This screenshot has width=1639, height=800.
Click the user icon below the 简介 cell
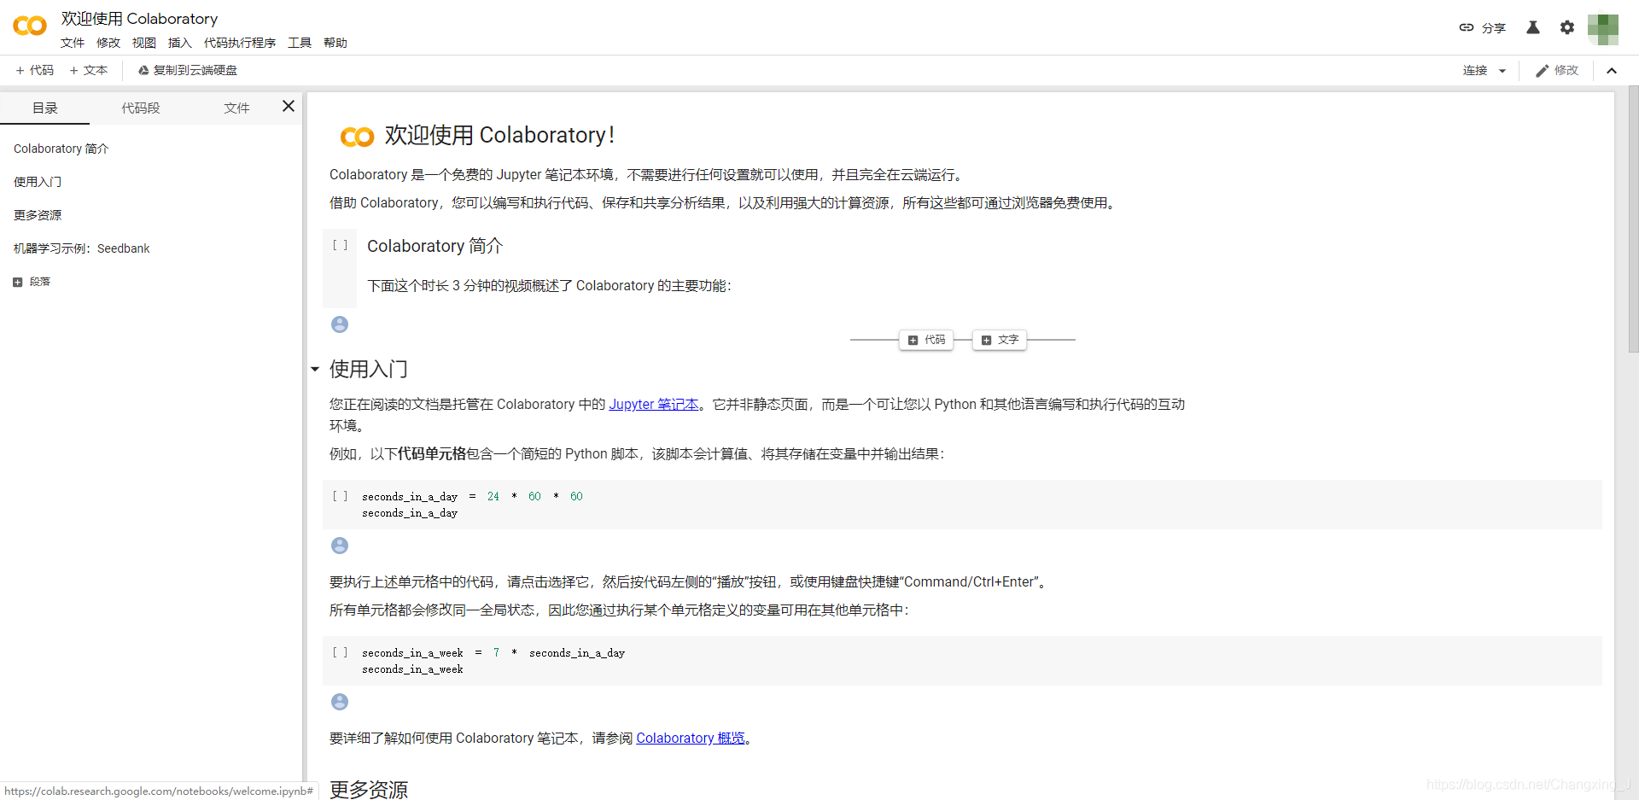(340, 324)
